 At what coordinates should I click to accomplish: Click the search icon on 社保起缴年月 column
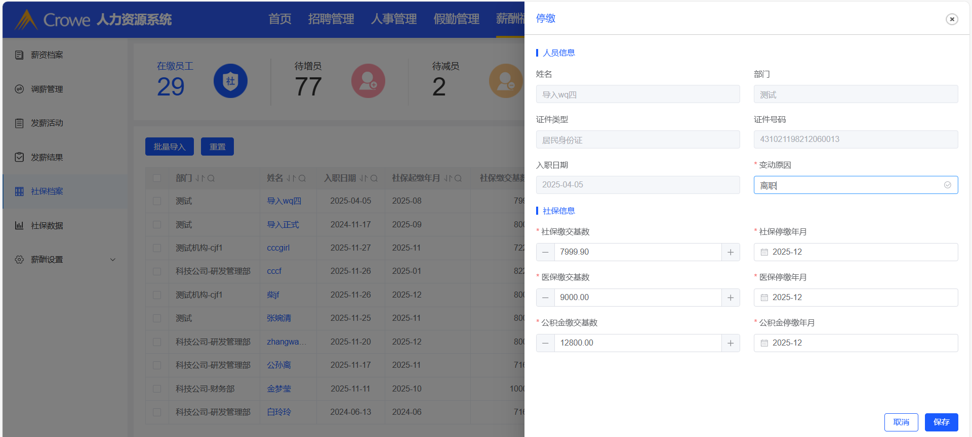(x=458, y=178)
